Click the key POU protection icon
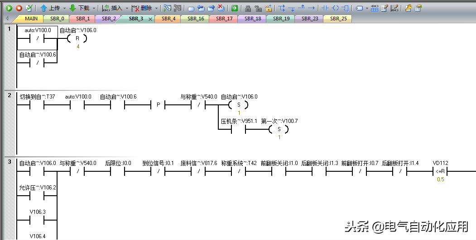Viewport: 476px width, 240px height. (409, 8)
